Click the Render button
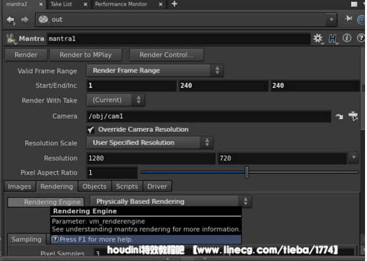The height and width of the screenshot is (261, 367). coord(26,55)
